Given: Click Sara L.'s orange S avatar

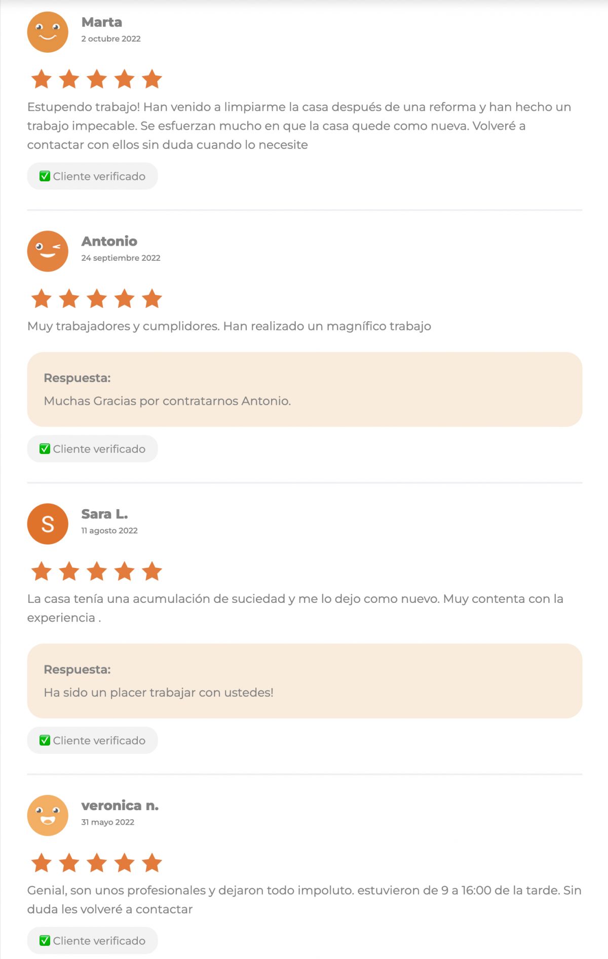Looking at the screenshot, I should 48,524.
